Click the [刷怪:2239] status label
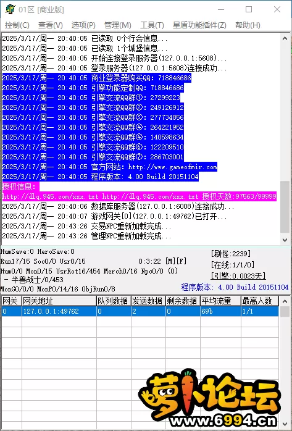This screenshot has height=431, width=292. (231, 253)
